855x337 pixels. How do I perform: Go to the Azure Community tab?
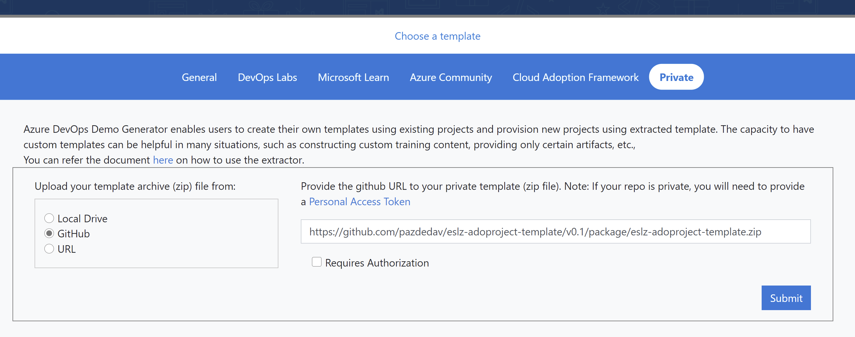click(450, 77)
